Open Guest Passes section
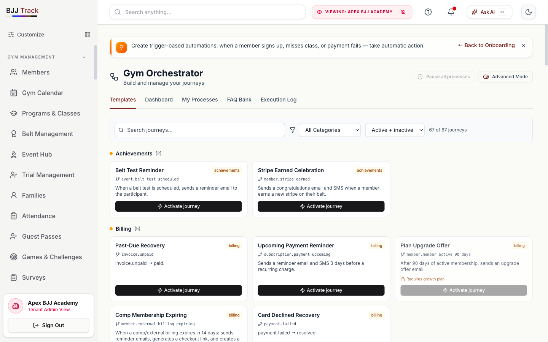The height and width of the screenshot is (342, 548). point(48,236)
